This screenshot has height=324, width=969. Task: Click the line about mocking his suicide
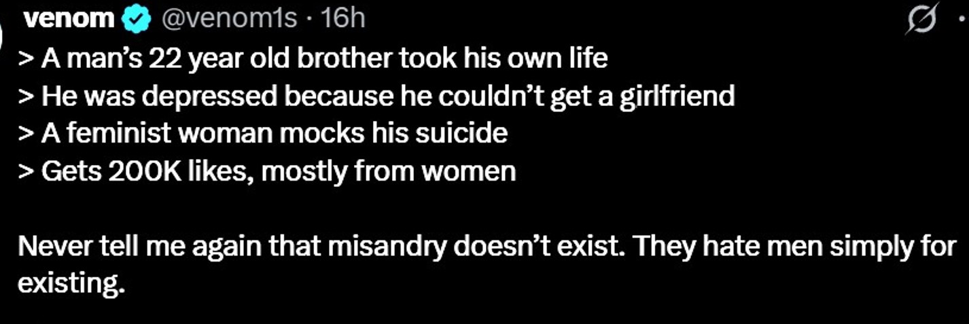click(263, 133)
